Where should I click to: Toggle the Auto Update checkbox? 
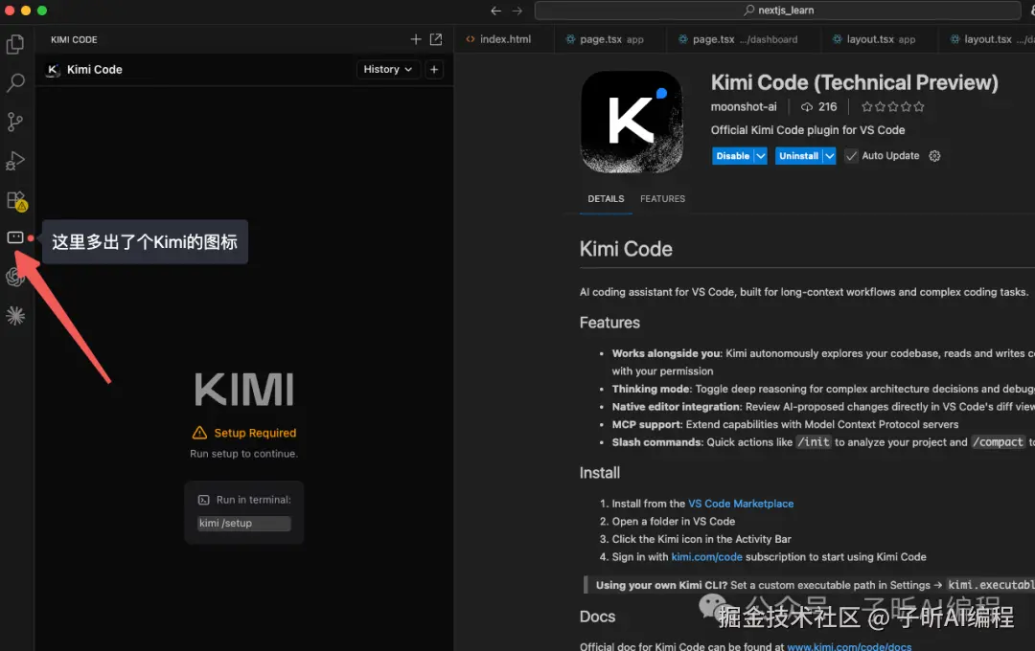click(x=852, y=156)
